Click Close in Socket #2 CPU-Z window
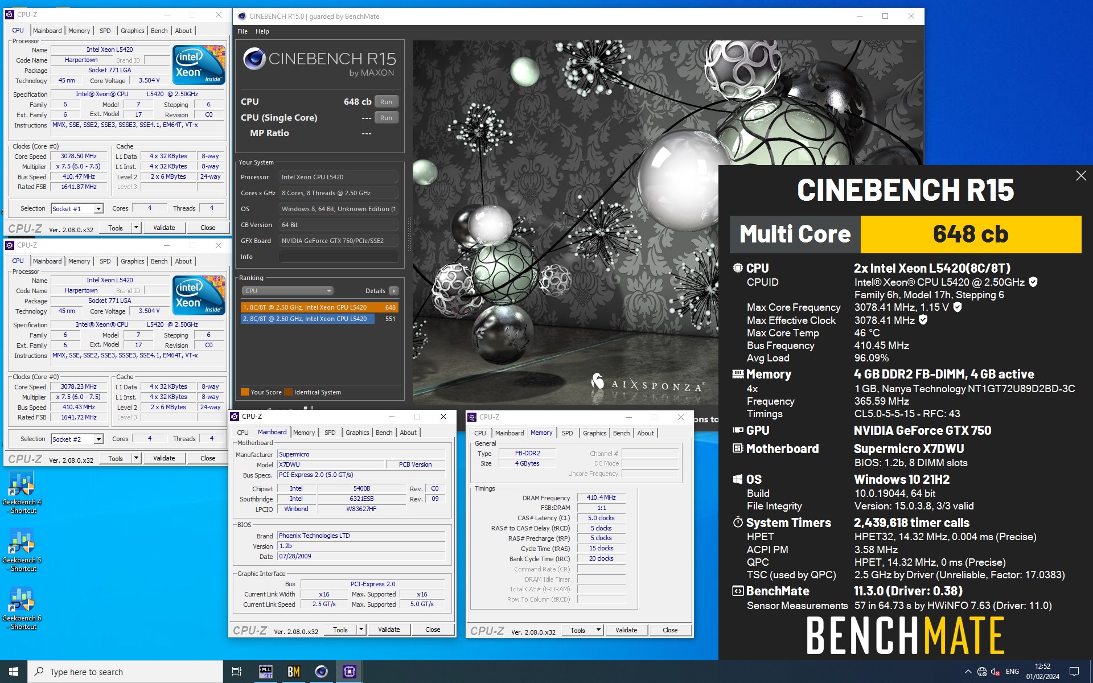Viewport: 1093px width, 683px height. pos(208,458)
